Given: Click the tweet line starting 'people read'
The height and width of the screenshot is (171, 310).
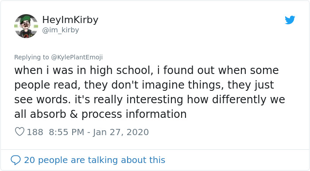Looking at the screenshot, I should (144, 85).
